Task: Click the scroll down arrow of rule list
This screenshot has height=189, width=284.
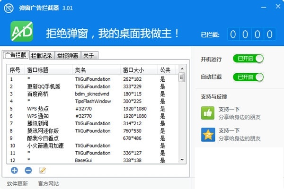Action: 182,160
